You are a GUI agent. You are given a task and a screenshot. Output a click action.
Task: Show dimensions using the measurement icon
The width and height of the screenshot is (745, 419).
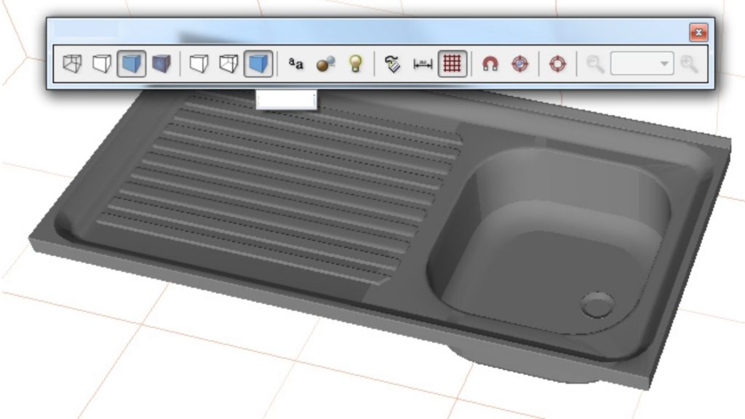pos(423,64)
